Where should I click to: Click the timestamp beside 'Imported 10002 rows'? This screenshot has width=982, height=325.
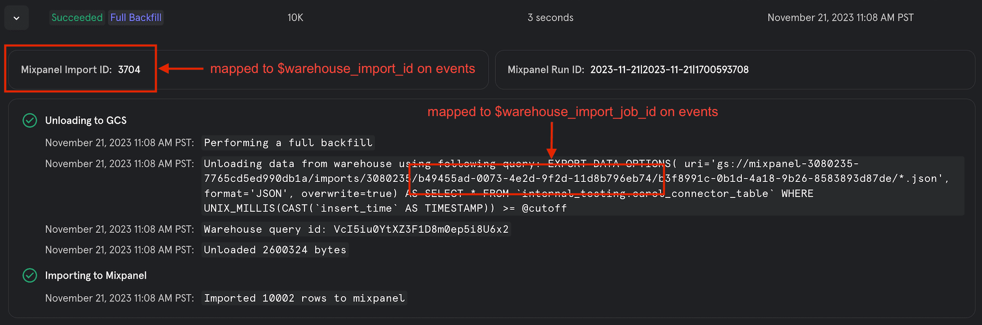(x=119, y=298)
